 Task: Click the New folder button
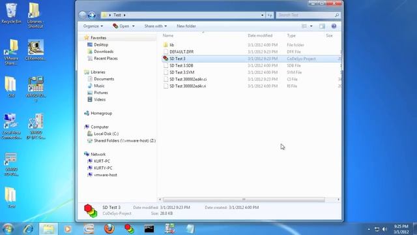186,26
